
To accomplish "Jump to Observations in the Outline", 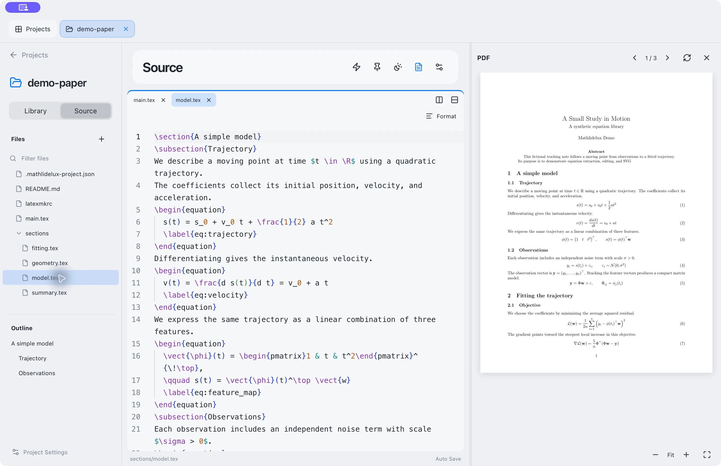I will pos(37,373).
